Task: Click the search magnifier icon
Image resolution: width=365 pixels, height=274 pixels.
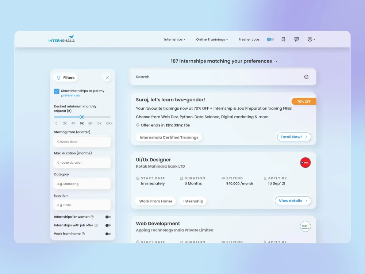Action: click(306, 77)
